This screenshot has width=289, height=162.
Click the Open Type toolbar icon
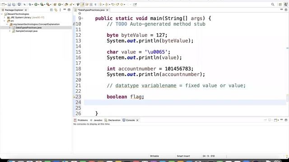66,4
